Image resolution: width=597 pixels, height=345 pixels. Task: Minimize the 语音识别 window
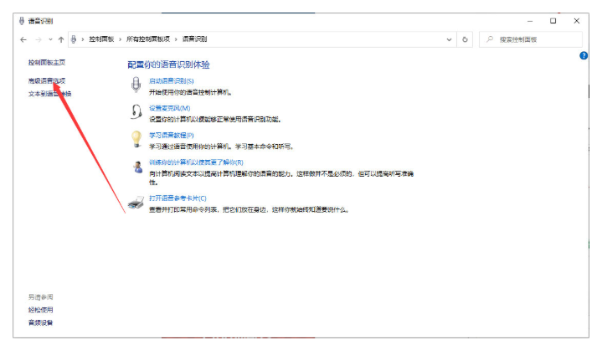point(530,21)
